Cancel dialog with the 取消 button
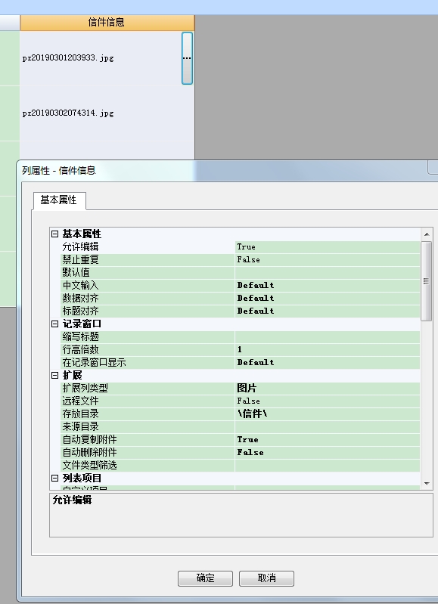The width and height of the screenshot is (438, 604). coord(266,578)
